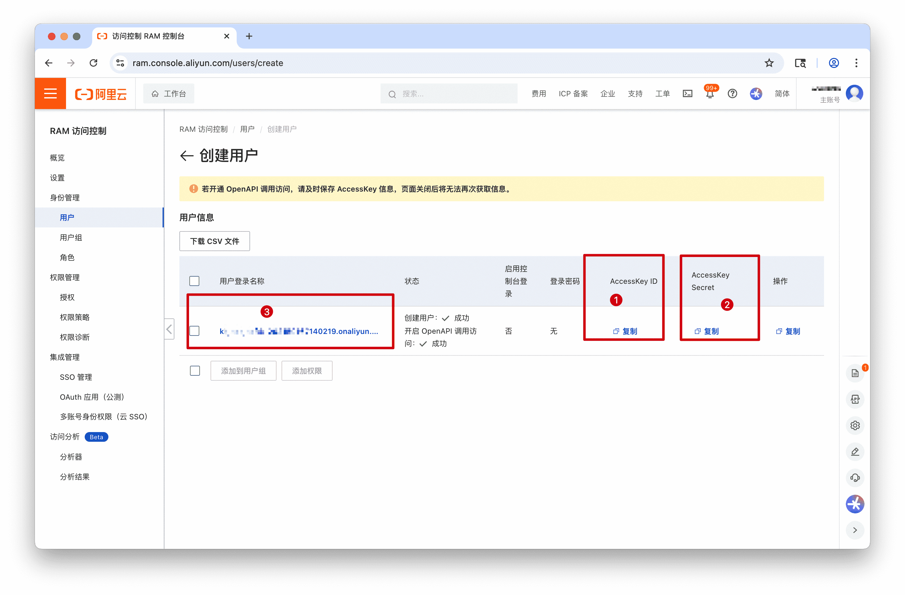The image size is (905, 595).
Task: Select 用户组 in the sidebar
Action: [x=71, y=237]
